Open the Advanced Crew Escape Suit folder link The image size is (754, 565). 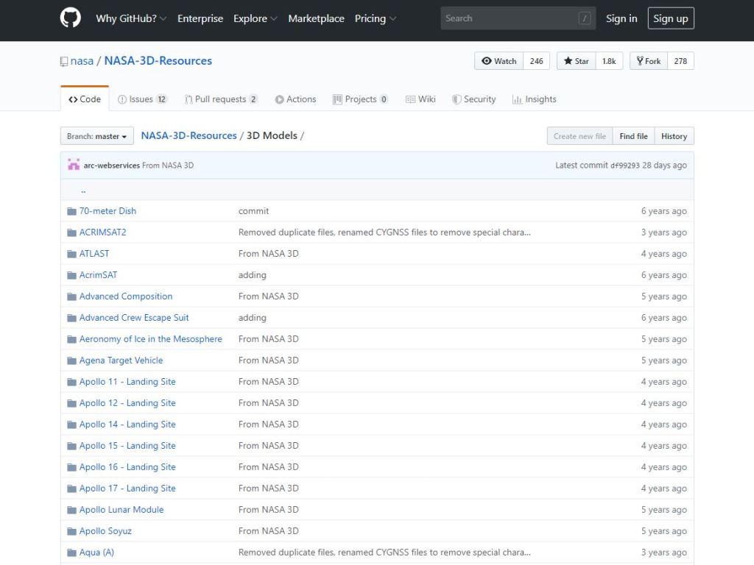click(134, 318)
